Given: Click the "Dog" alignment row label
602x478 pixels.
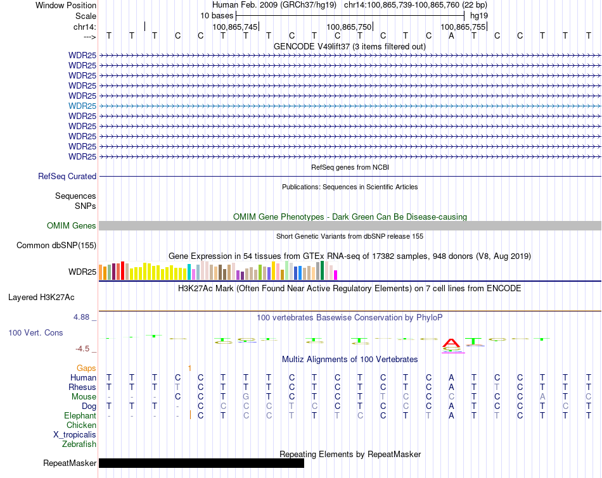Looking at the screenshot, I should coord(89,406).
